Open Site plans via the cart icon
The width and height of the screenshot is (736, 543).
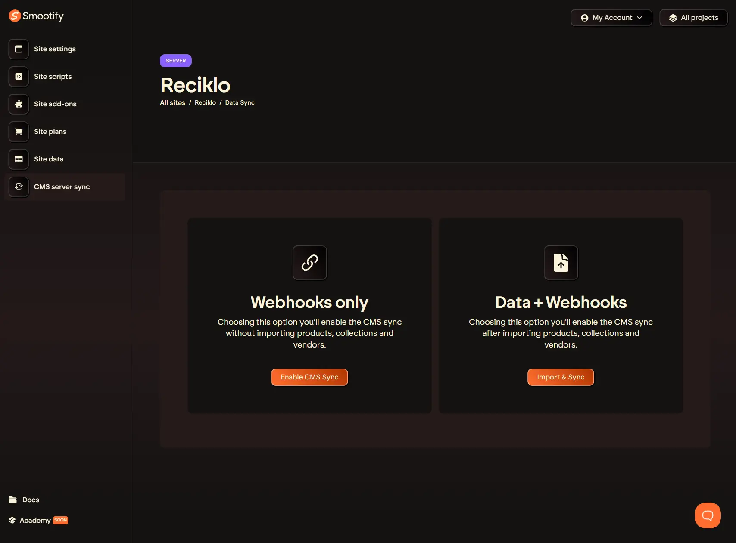pyautogui.click(x=18, y=132)
